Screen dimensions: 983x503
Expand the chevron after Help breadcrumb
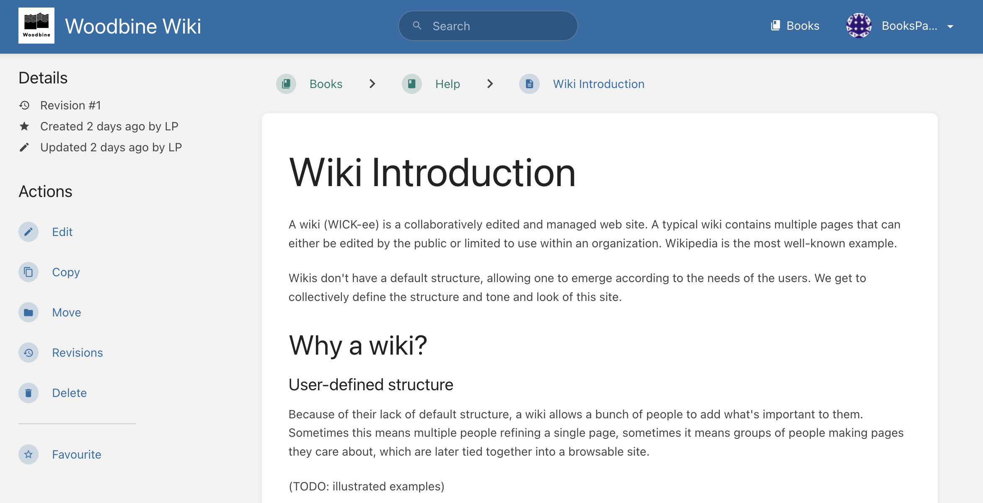click(490, 84)
